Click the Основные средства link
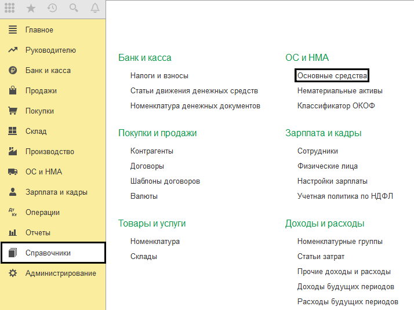Viewport: 414px width, 310px height. (332, 76)
